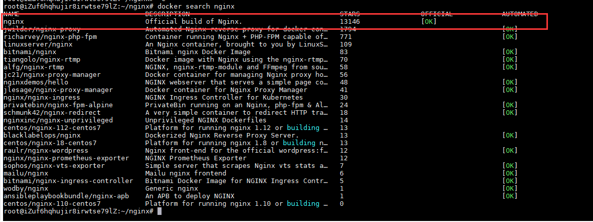Select the image name centos/nginx-110-centos7
The height and width of the screenshot is (222, 593).
point(52,203)
